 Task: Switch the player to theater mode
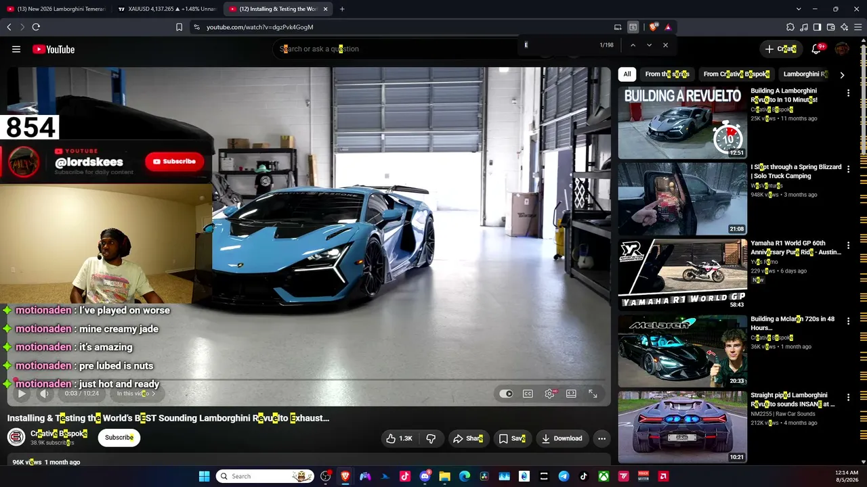coord(571,394)
